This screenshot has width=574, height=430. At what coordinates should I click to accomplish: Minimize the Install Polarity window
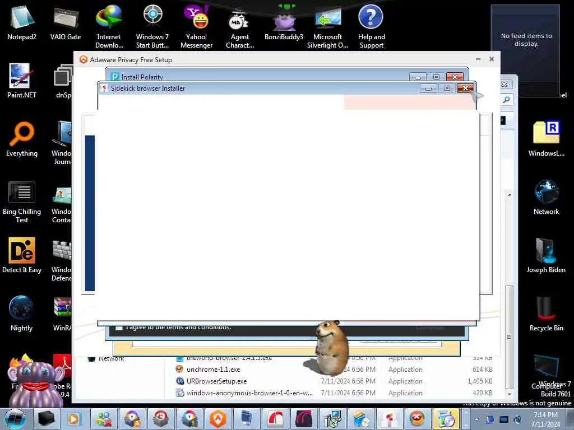[x=418, y=77]
